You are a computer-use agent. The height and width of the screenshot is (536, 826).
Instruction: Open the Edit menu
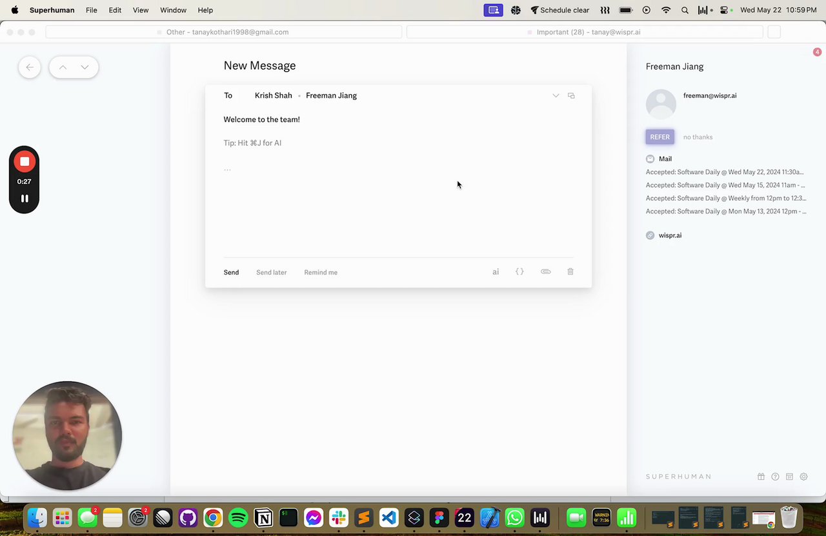(115, 10)
